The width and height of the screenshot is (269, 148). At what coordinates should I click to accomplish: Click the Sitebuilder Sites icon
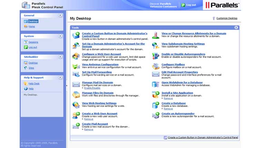26,68
